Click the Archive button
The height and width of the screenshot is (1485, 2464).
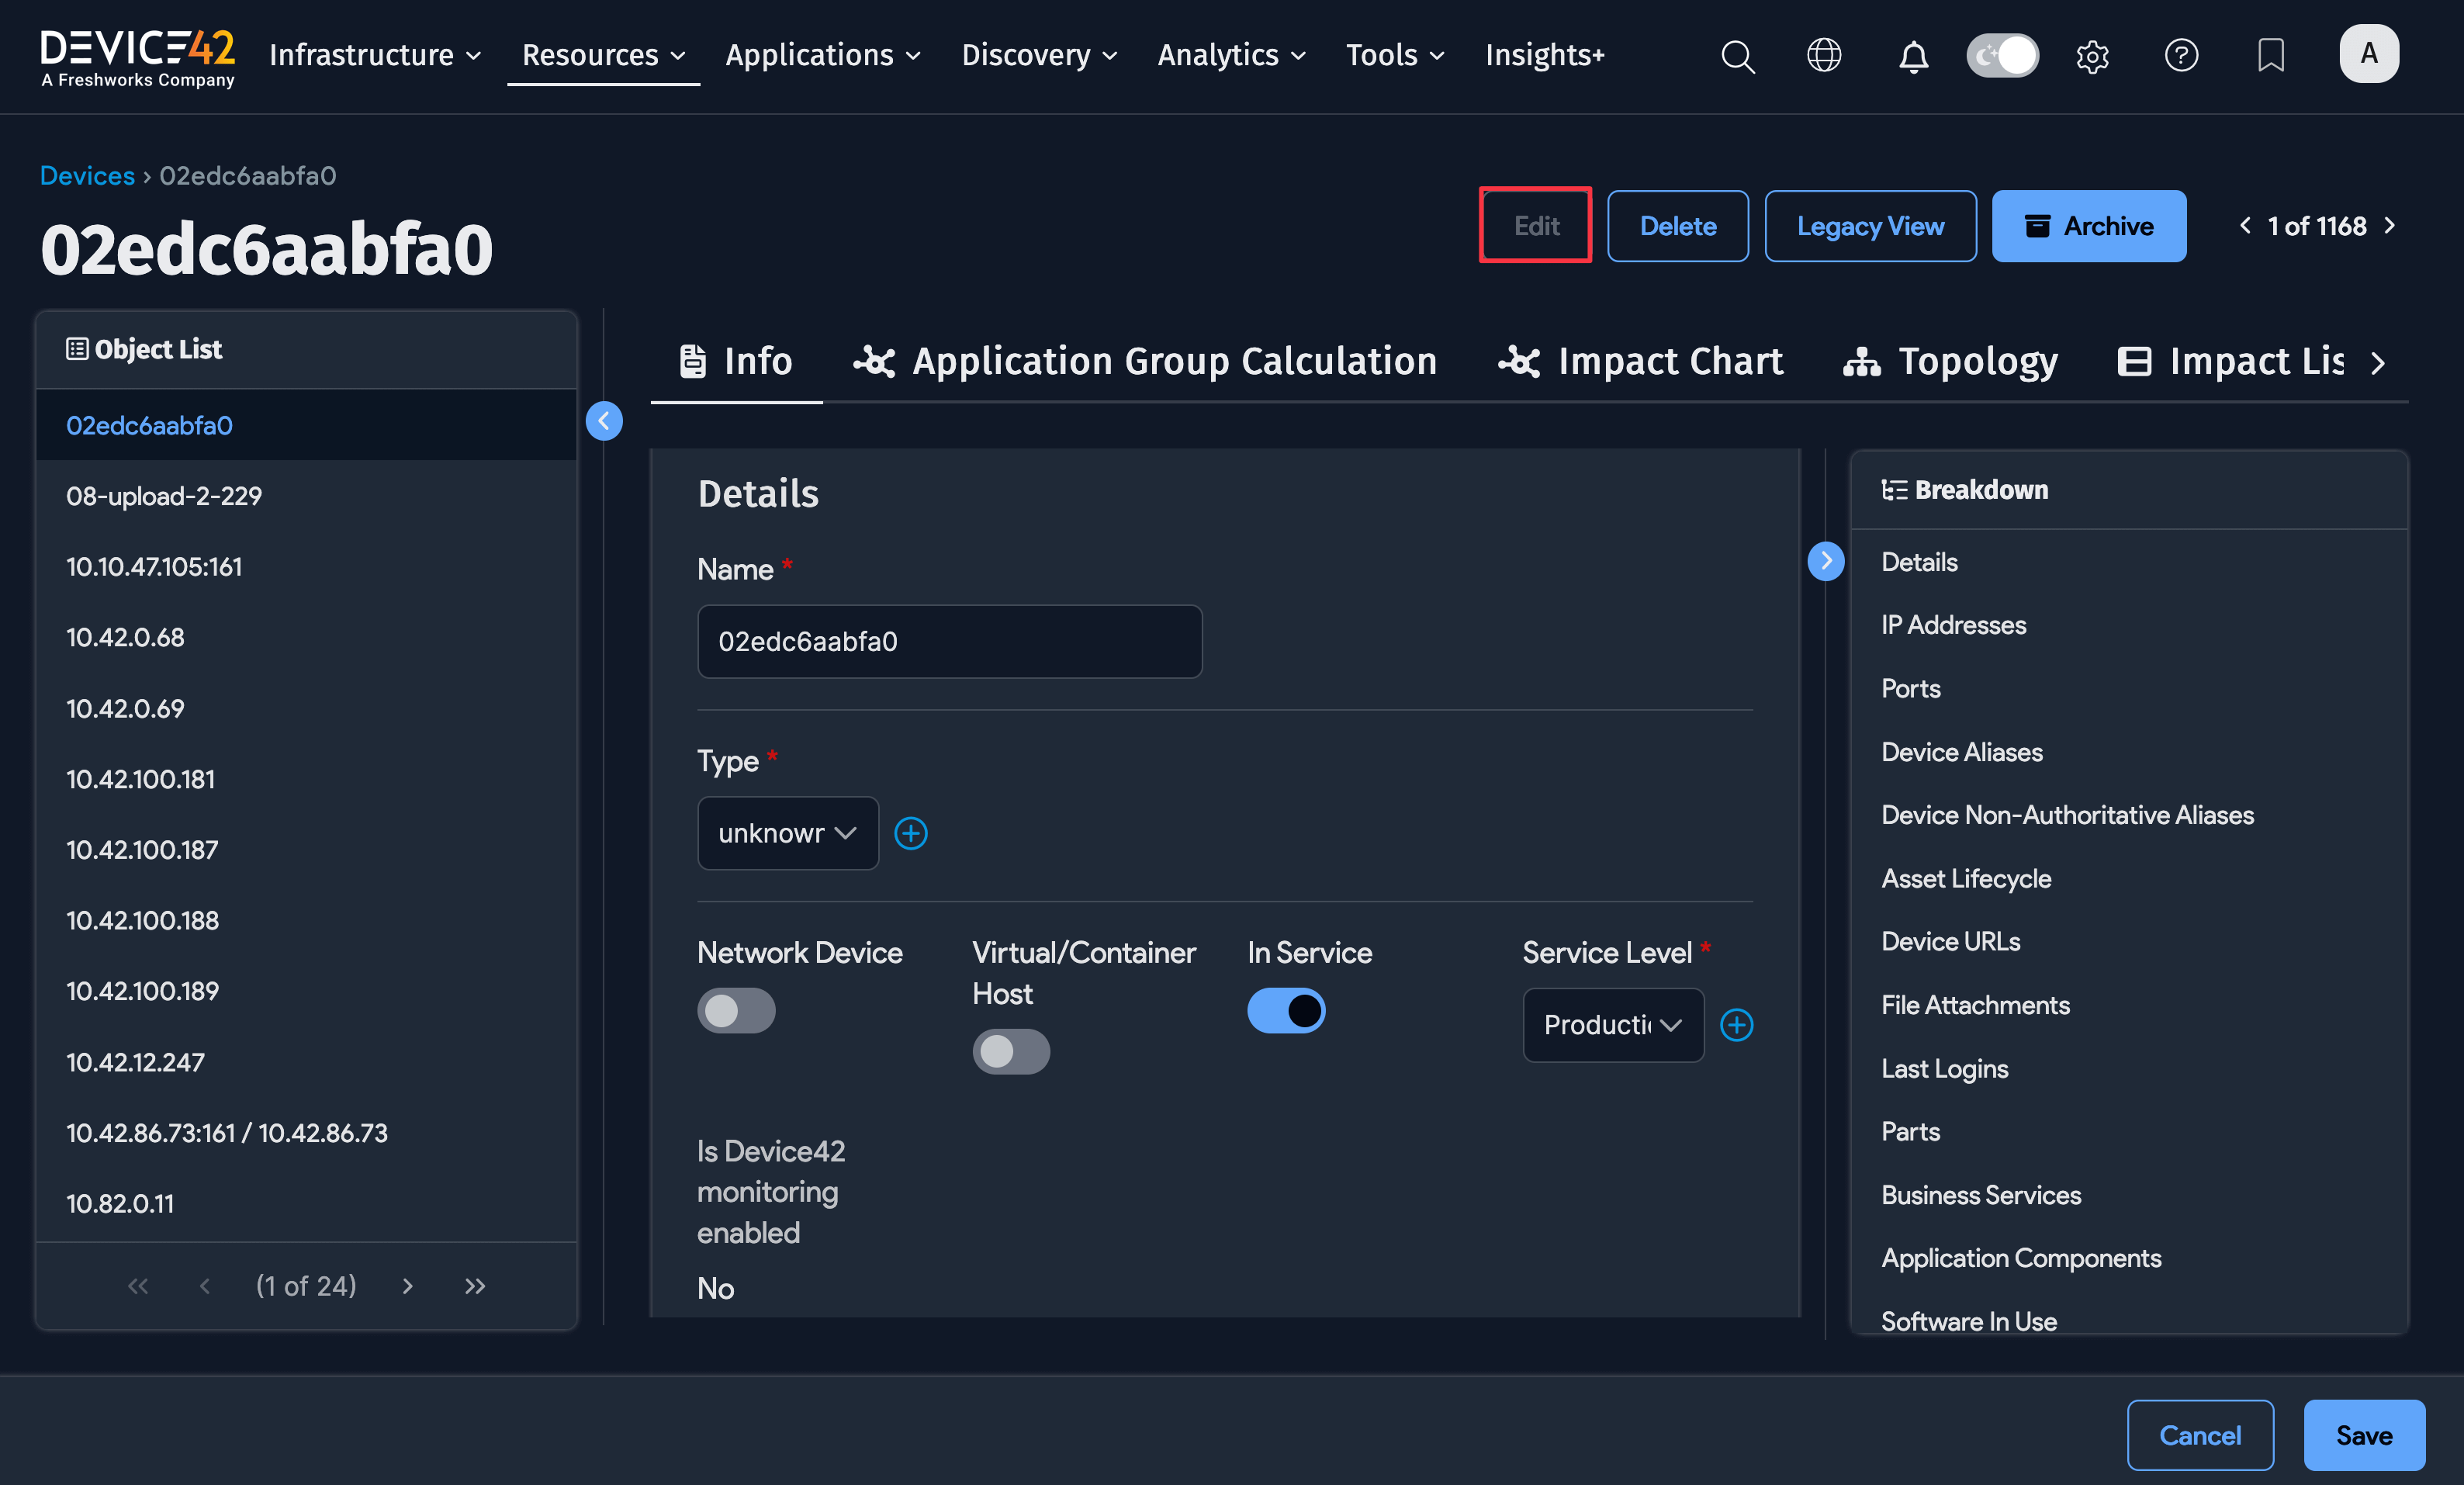[x=2088, y=226]
